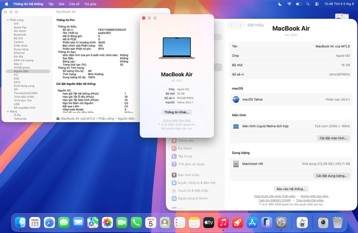The image size is (358, 233).
Task: Open the Apps launcher grid in dock
Action: [35, 223]
